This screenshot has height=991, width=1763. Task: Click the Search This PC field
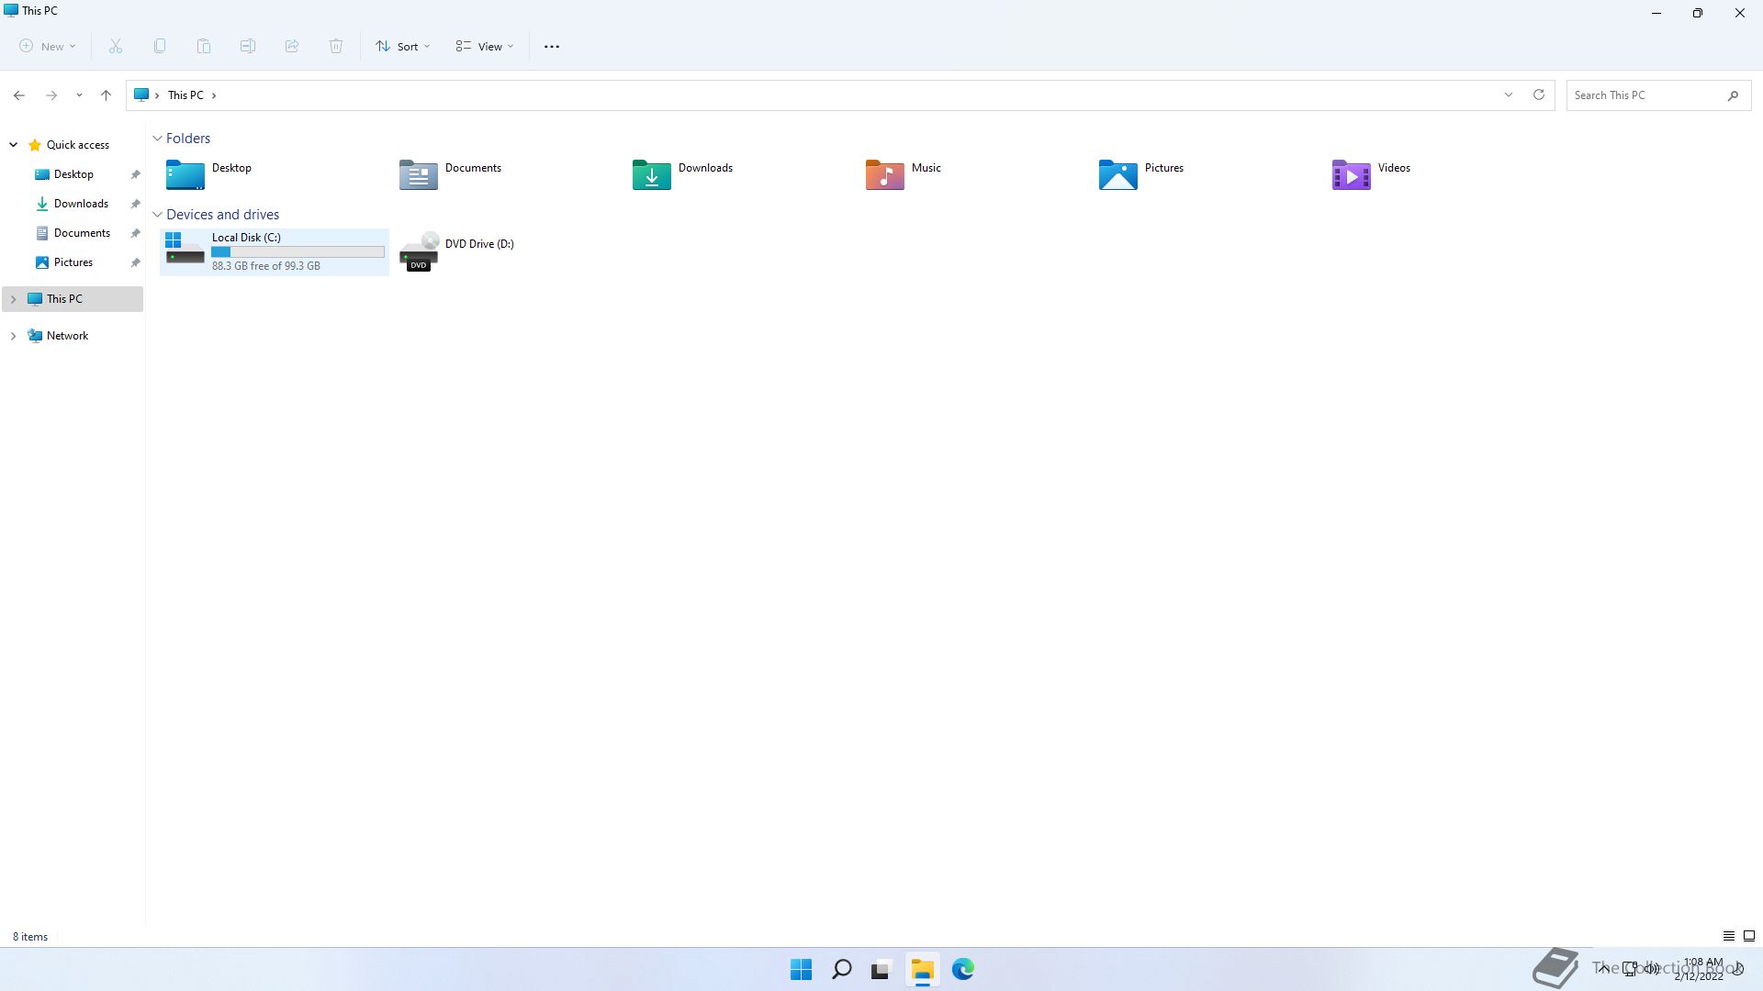[1644, 95]
